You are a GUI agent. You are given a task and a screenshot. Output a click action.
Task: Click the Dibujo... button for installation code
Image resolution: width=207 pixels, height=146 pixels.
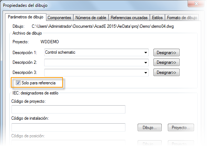click(149, 128)
